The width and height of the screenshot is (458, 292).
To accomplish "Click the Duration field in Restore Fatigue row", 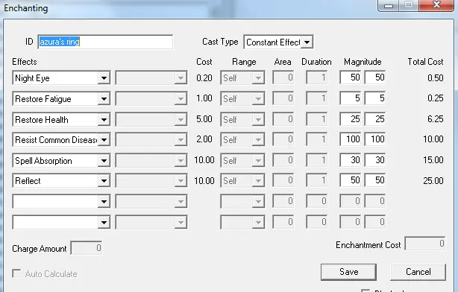I will coord(316,98).
